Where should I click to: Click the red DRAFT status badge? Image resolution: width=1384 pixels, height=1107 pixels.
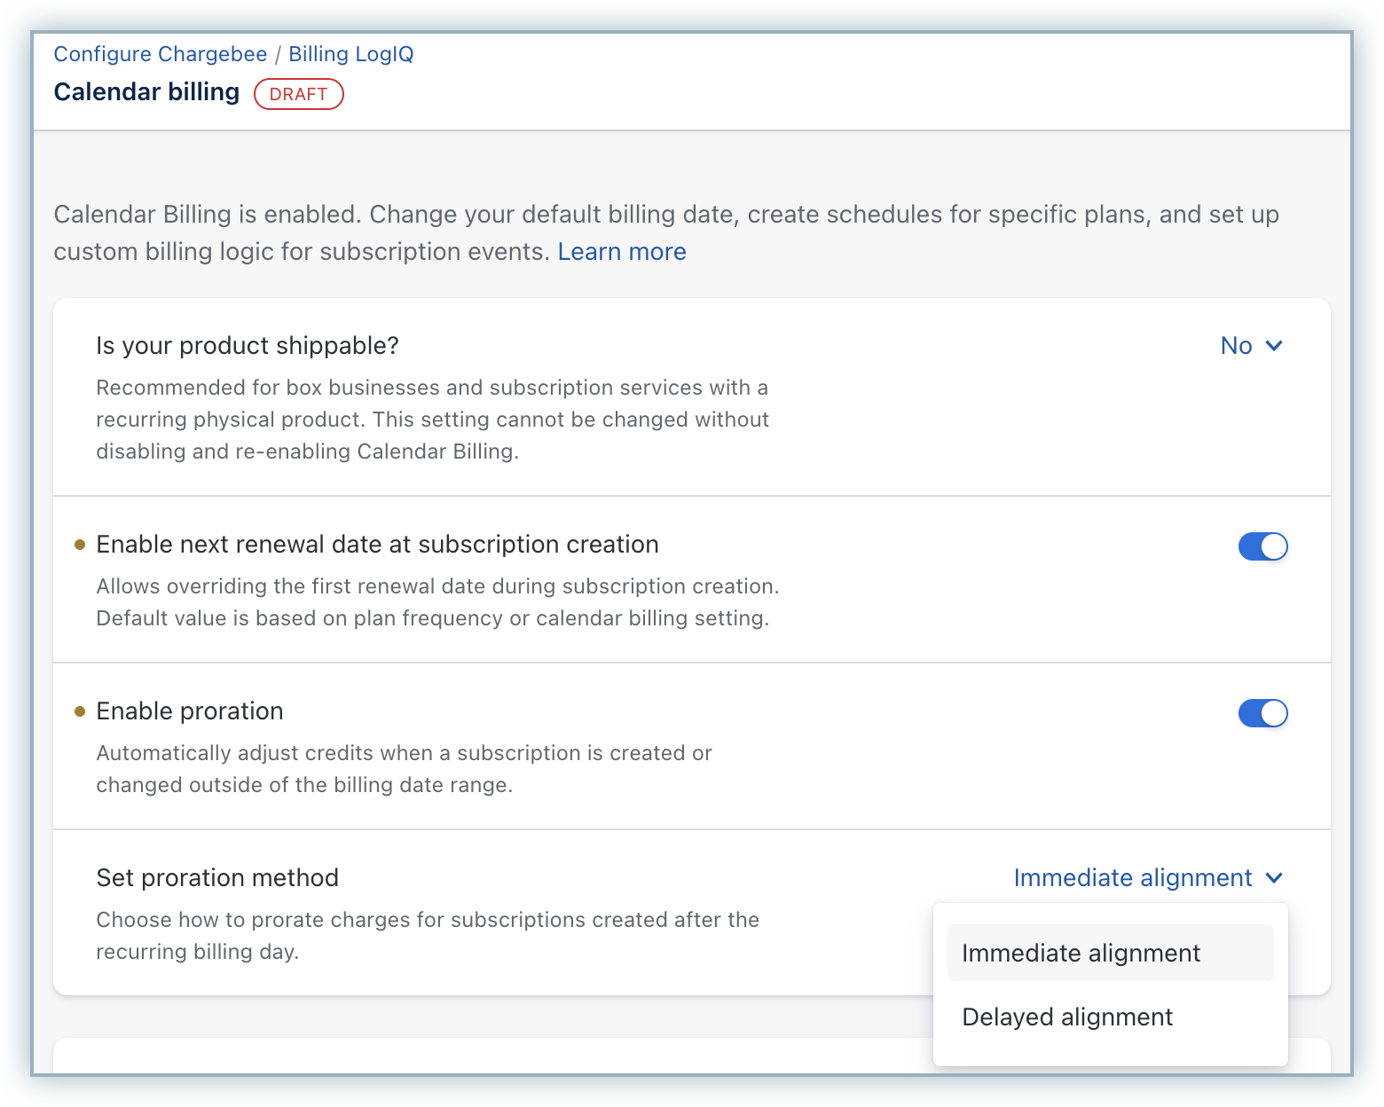tap(298, 94)
